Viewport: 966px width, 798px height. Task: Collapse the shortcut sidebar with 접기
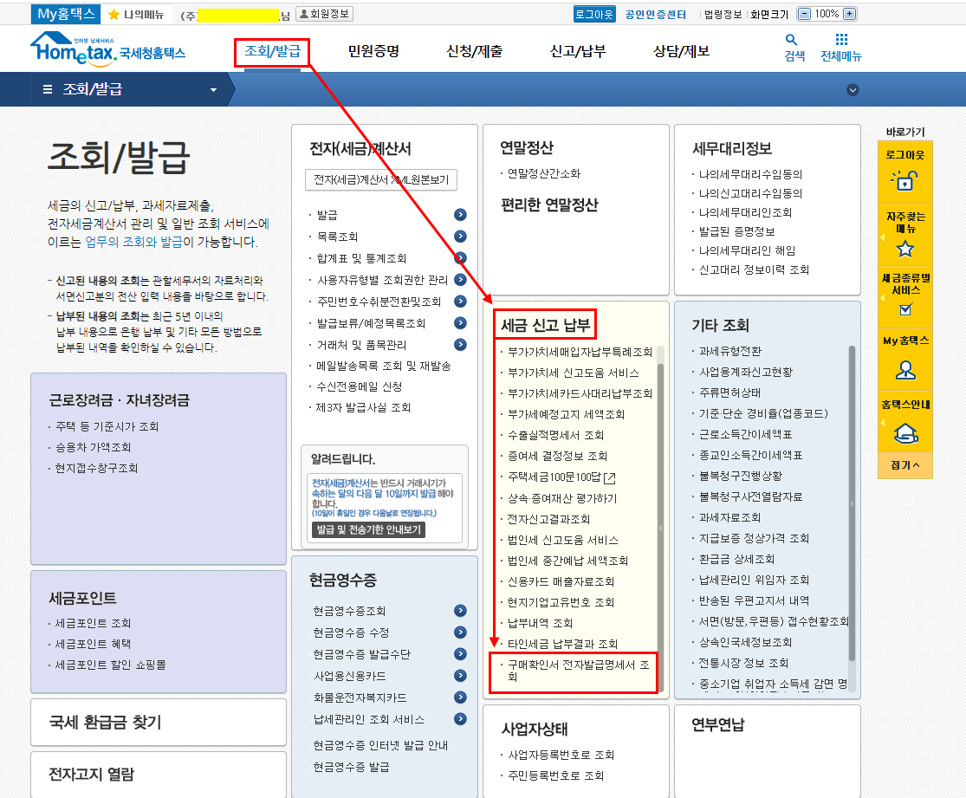[x=904, y=465]
